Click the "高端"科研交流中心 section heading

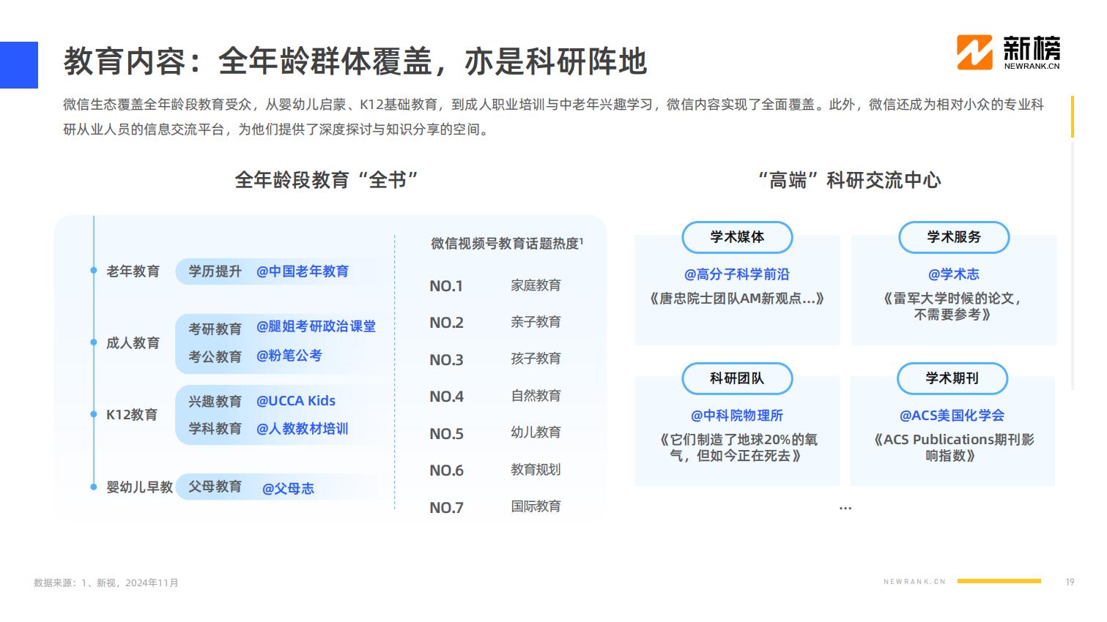point(849,180)
